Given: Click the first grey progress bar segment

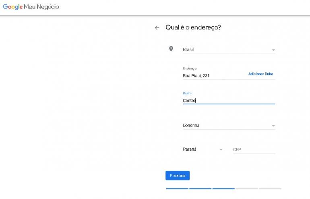Looking at the screenshot, I should [x=246, y=189].
